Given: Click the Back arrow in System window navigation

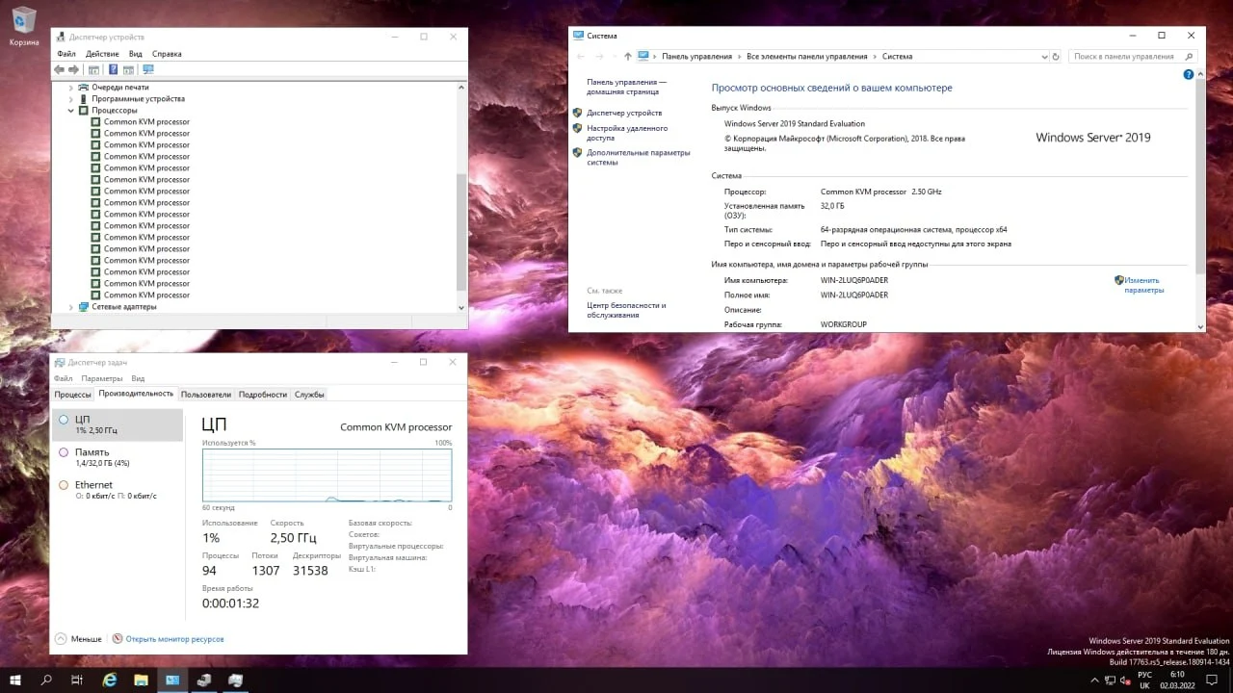Looking at the screenshot, I should tap(580, 57).
